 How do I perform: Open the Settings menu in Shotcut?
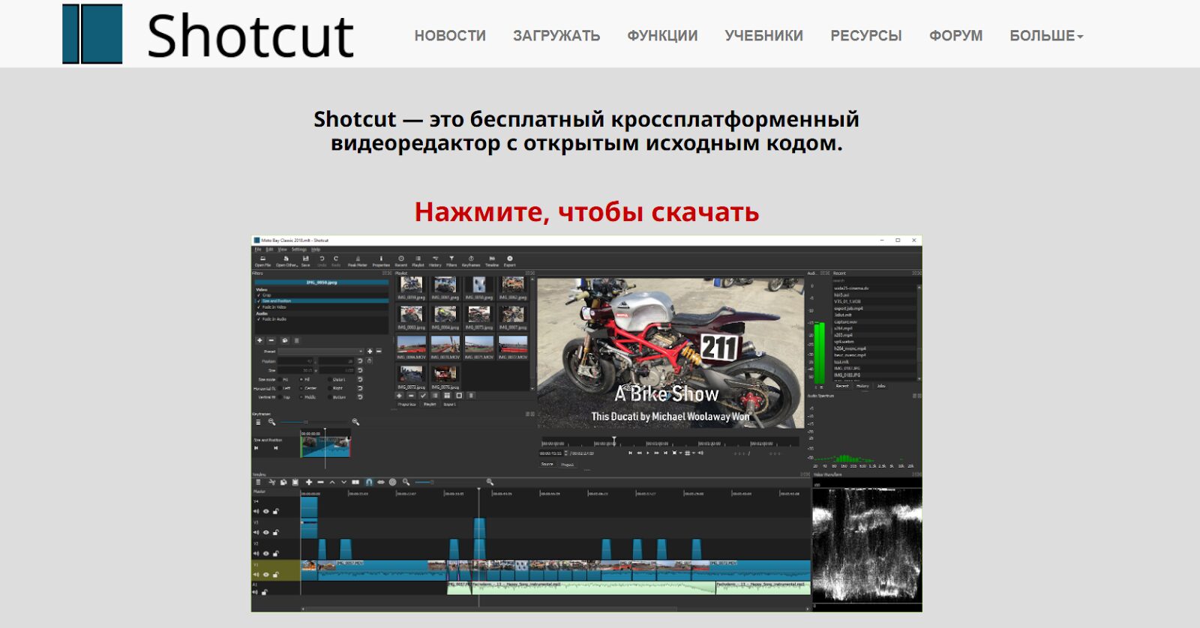[299, 250]
